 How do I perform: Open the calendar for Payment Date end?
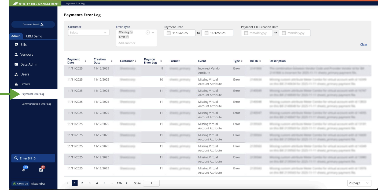207,33
